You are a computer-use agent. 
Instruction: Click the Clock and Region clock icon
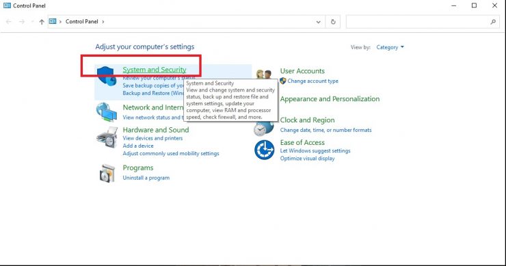[x=264, y=128]
